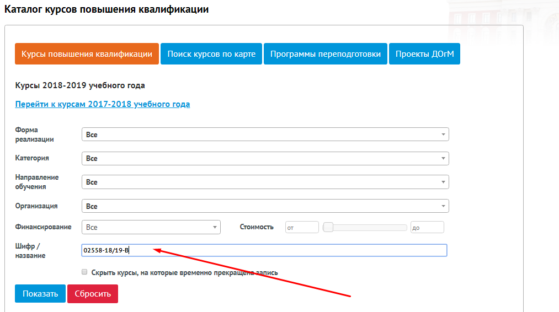Follow link to 2017-2018 учебного года courses
559x312 pixels.
click(102, 104)
